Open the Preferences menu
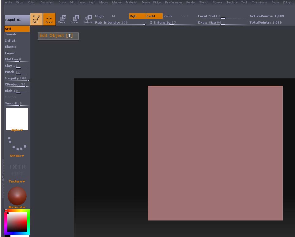The width and height of the screenshot is (295, 237). click(174, 2)
